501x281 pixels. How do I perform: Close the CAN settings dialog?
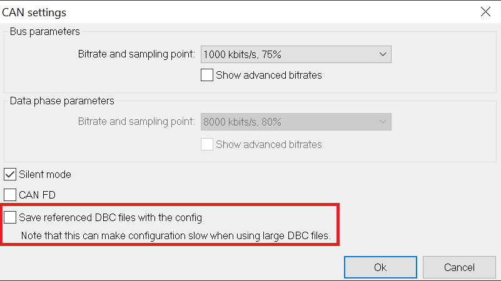485,11
